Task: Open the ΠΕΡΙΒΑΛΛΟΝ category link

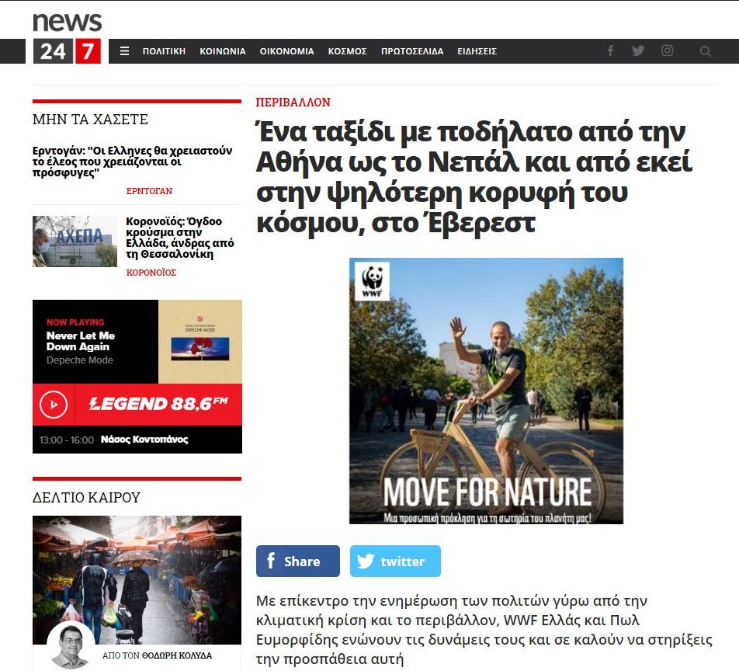Action: (293, 103)
